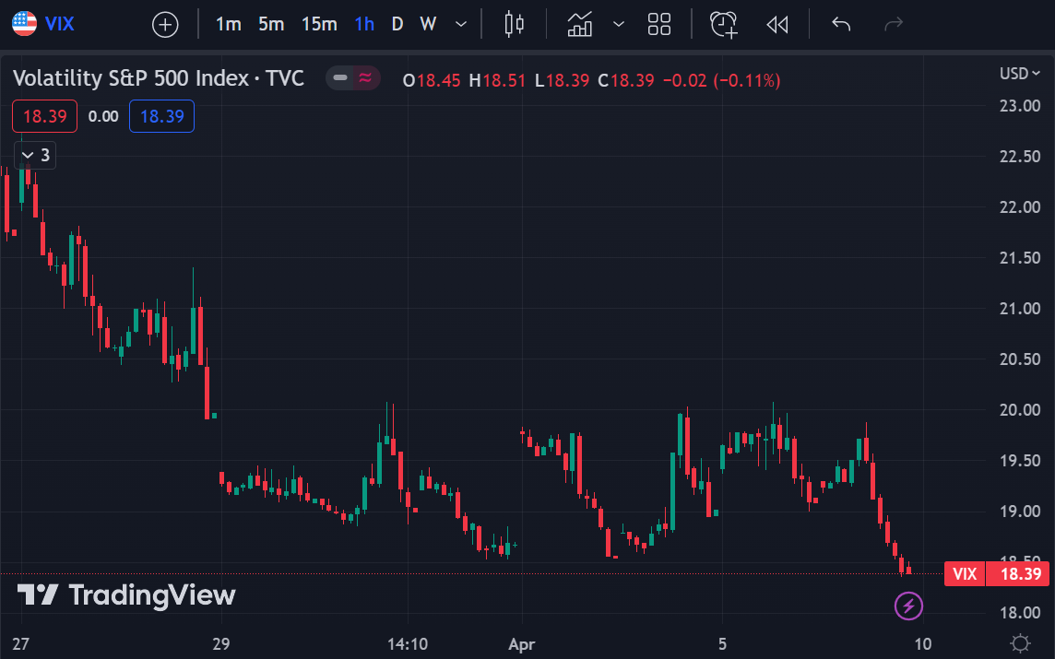The height and width of the screenshot is (659, 1055).
Task: Open the candlestick chart style menu
Action: [x=514, y=24]
